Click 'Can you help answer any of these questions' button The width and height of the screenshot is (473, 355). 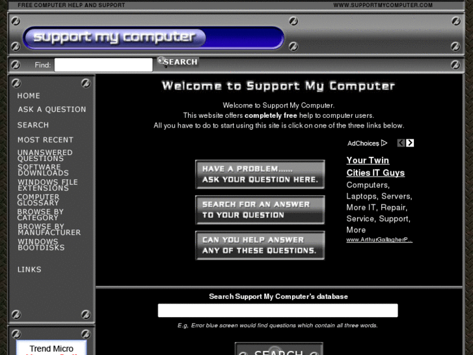click(x=260, y=246)
